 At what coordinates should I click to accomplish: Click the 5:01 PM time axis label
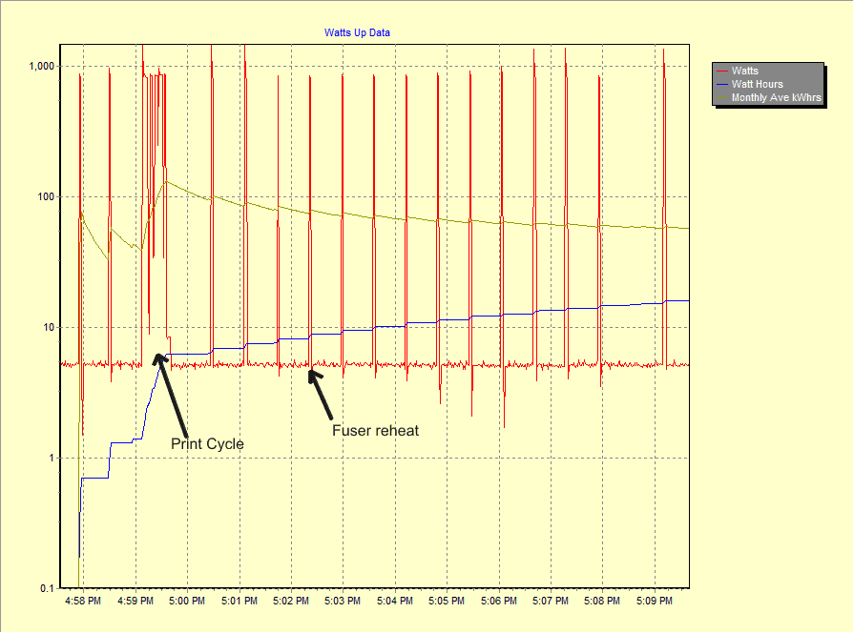240,601
